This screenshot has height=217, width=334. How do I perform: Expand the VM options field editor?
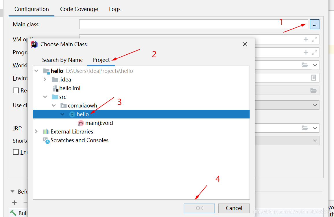tap(314, 39)
